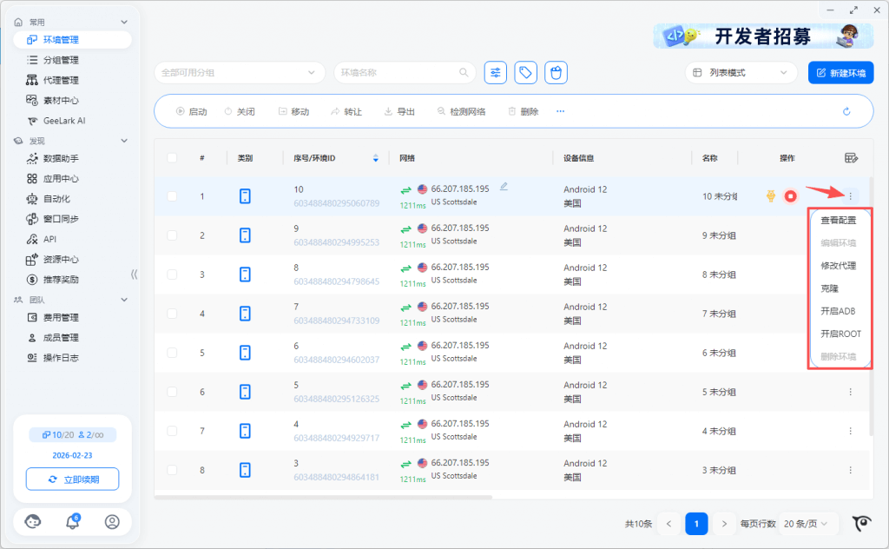
Task: Click the 立即续期 renew button
Action: [72, 480]
